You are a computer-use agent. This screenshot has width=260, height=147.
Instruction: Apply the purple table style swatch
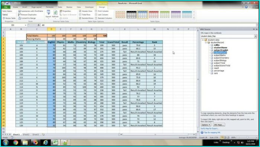coord(176,14)
